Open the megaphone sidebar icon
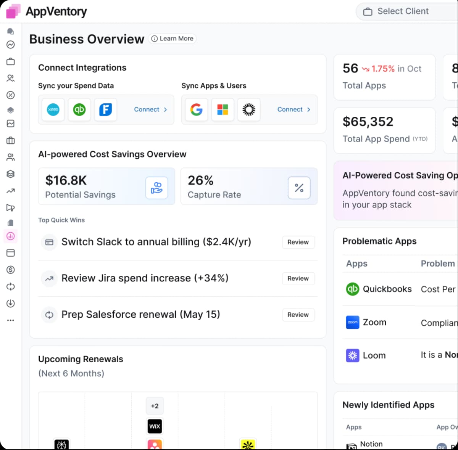 [11, 207]
